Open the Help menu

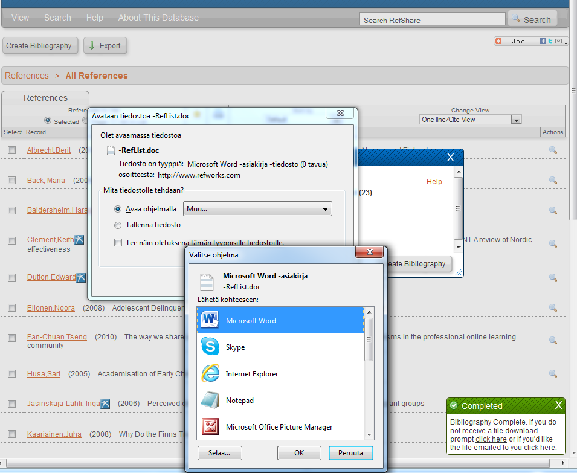coord(95,18)
